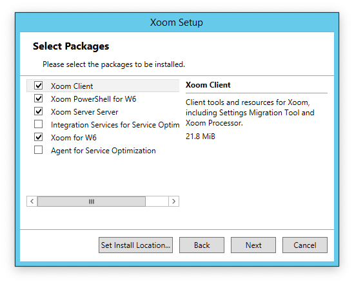
Task: Highlight the Xoom Server Server package name
Action: point(84,112)
